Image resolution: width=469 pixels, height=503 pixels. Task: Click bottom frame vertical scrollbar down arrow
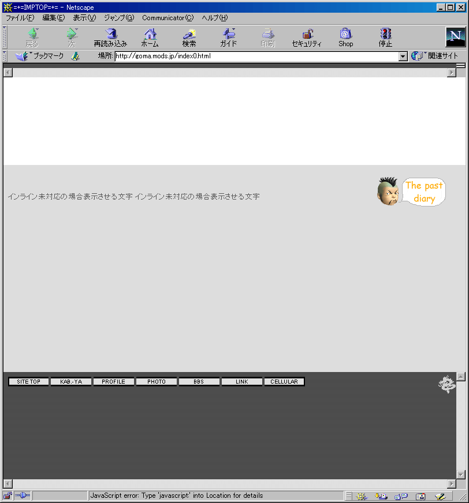tap(461, 475)
